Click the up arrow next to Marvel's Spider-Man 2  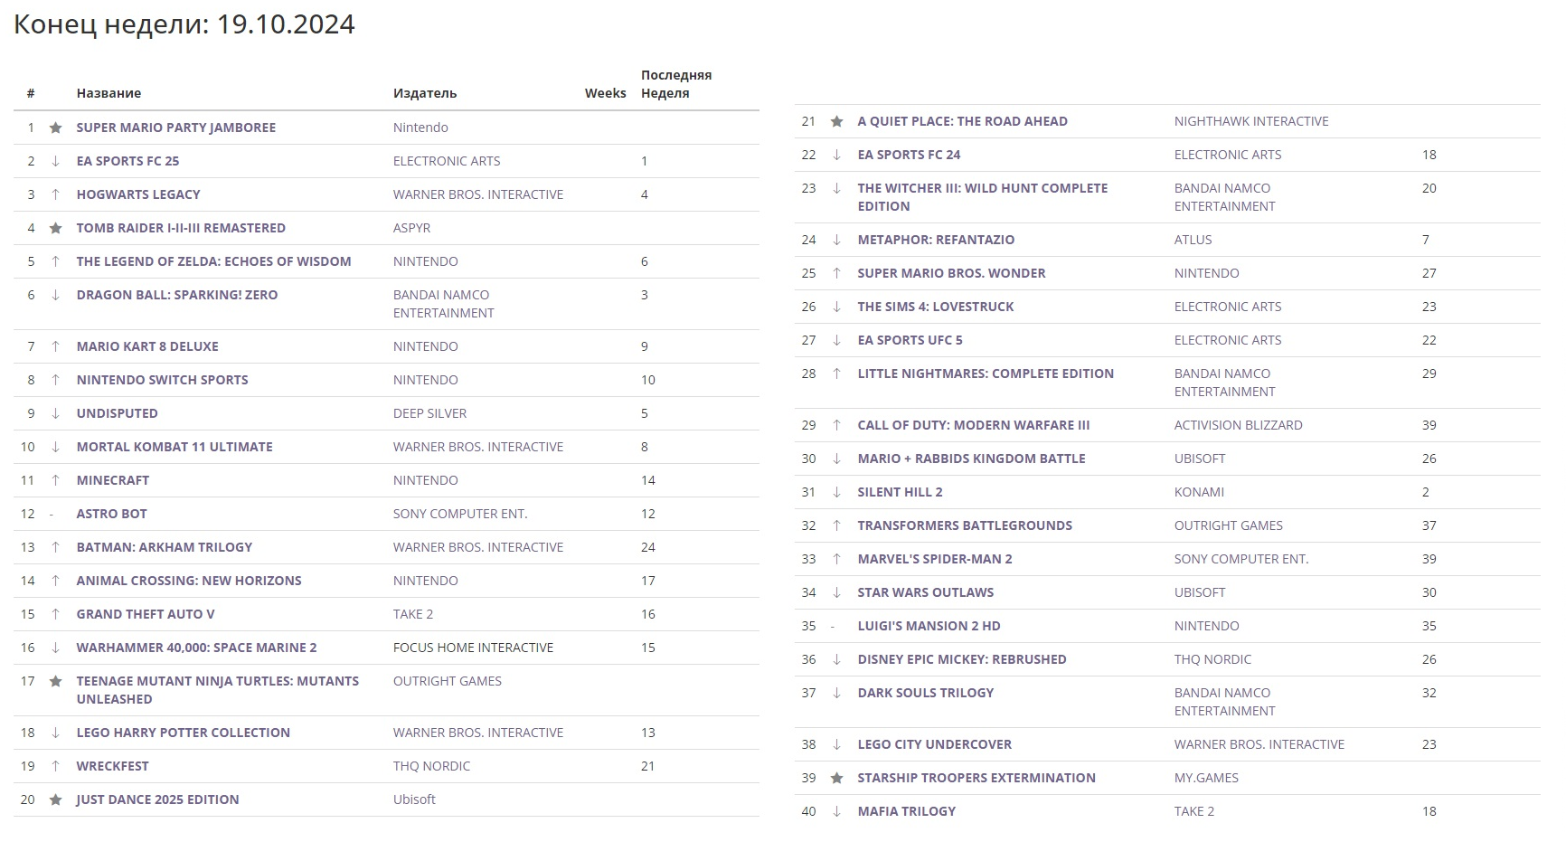pyautogui.click(x=836, y=559)
